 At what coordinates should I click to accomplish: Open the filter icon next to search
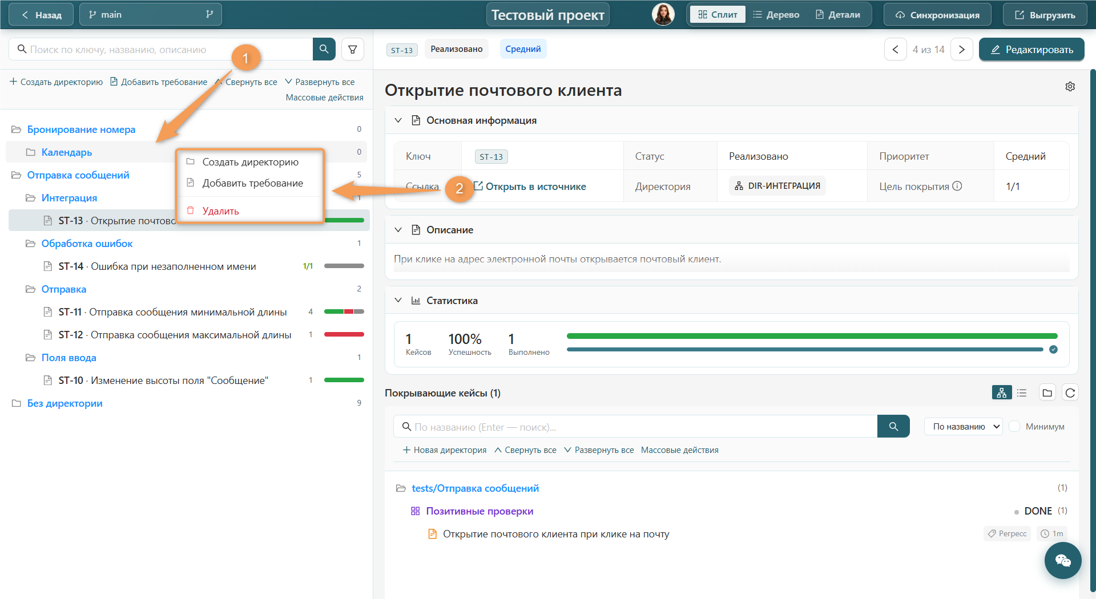click(353, 50)
